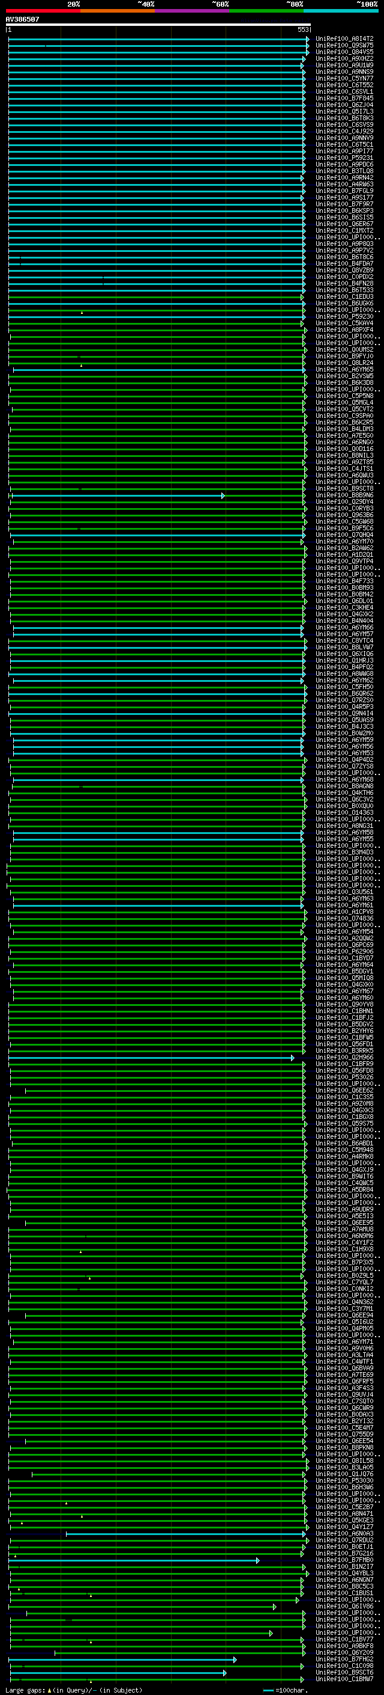This screenshot has height=1695, width=384.
Task: Select label UniRef100_P62906
Action: 344,951
